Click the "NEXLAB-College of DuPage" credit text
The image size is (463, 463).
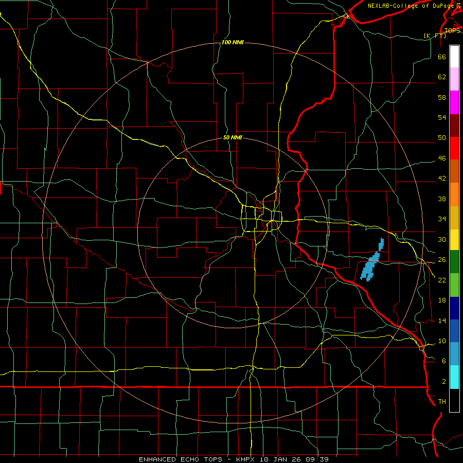point(411,6)
